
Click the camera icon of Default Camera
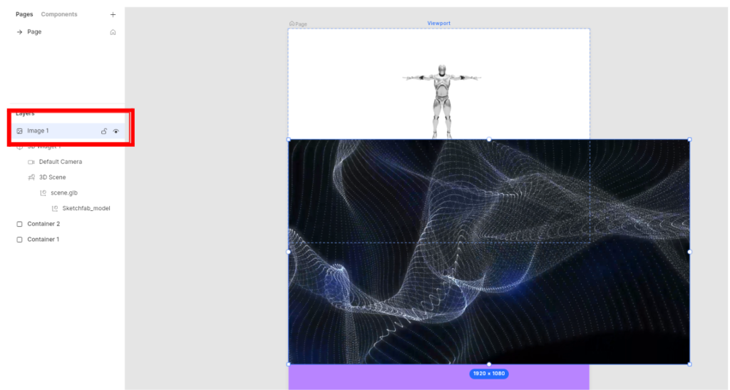tap(31, 162)
